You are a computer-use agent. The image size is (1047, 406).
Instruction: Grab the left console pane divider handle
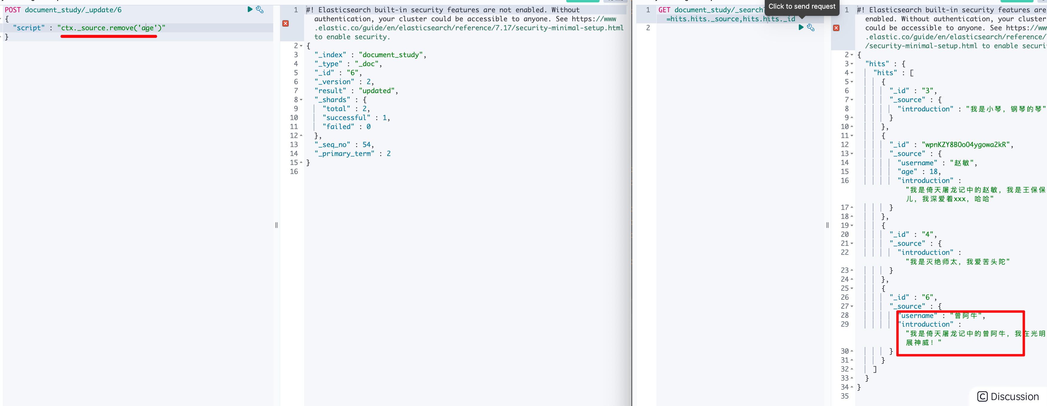(x=276, y=225)
